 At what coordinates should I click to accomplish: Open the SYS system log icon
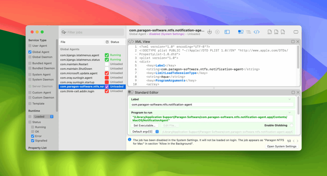coord(282,32)
